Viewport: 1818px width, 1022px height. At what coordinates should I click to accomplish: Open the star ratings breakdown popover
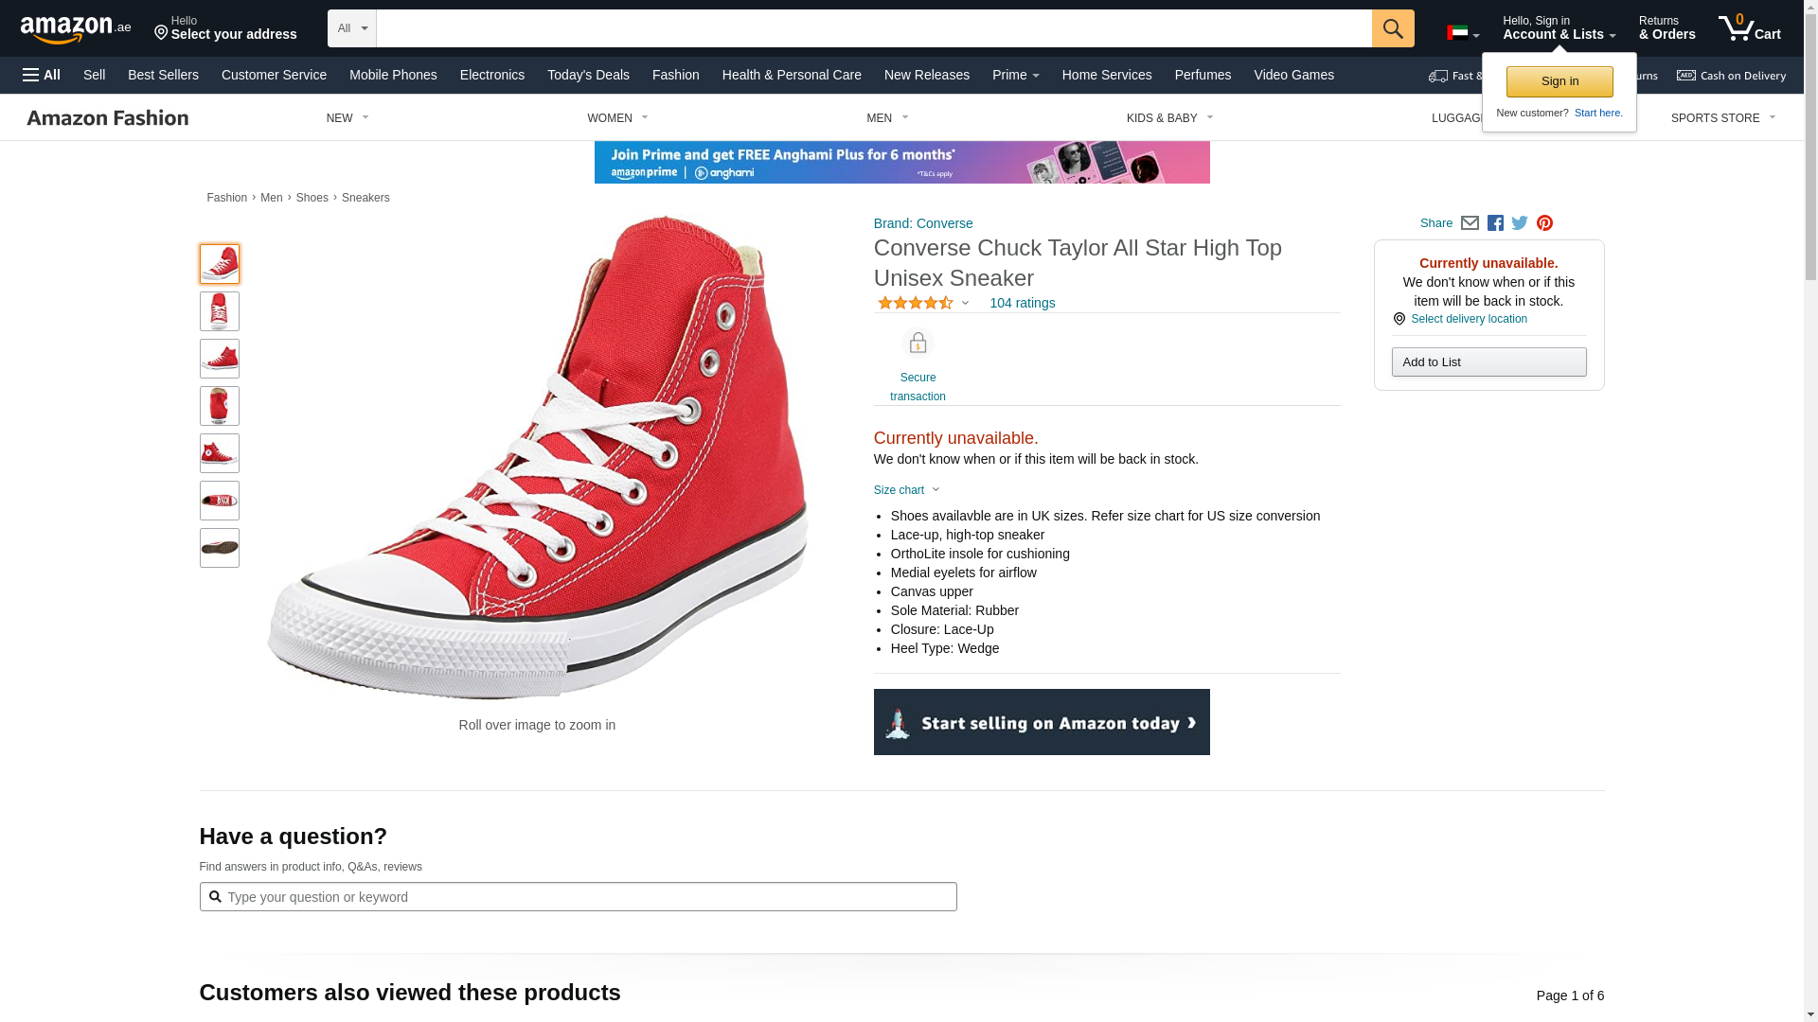point(923,303)
